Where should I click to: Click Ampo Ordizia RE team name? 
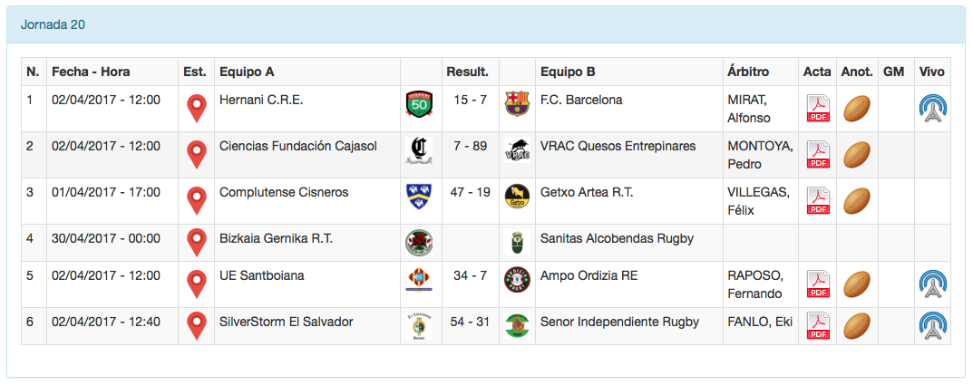point(589,275)
